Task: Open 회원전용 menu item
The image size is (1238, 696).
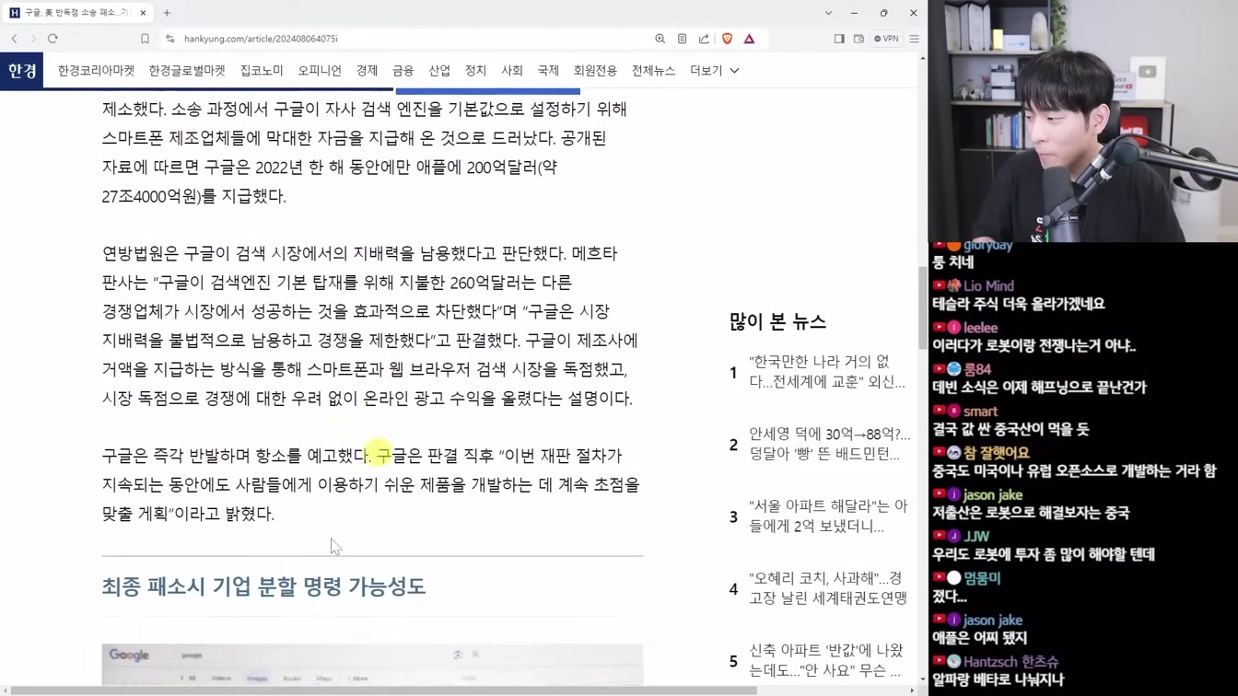Action: (x=595, y=71)
